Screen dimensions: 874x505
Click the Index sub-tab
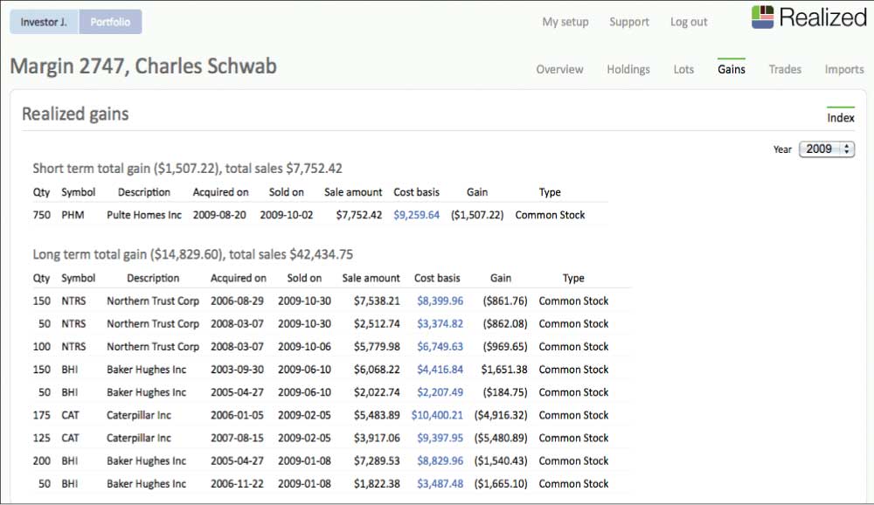pos(840,118)
